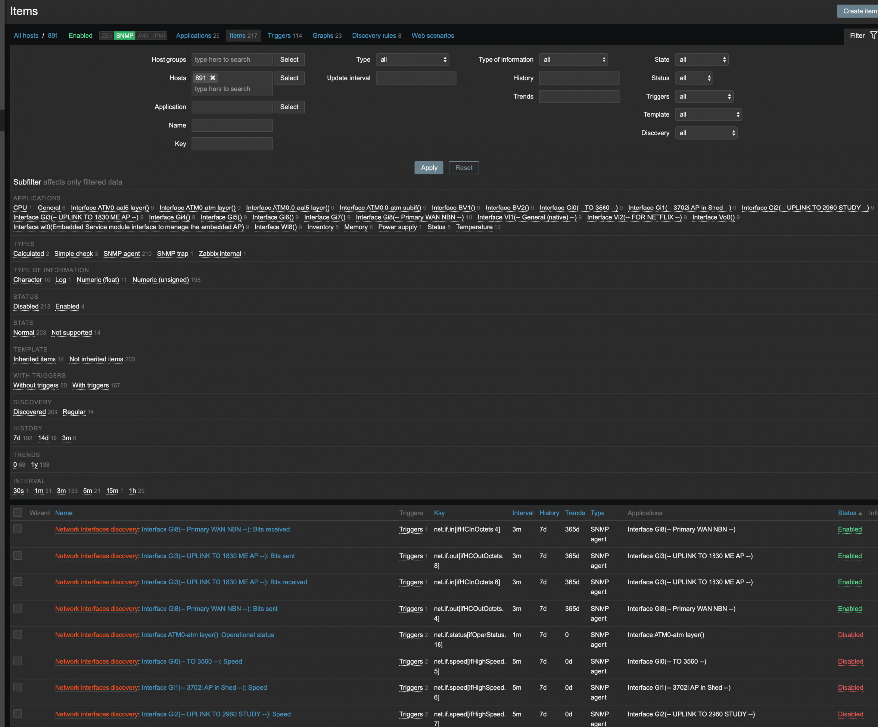Click the Status column sort arrow
Screen dimensions: 878x727
pos(860,513)
